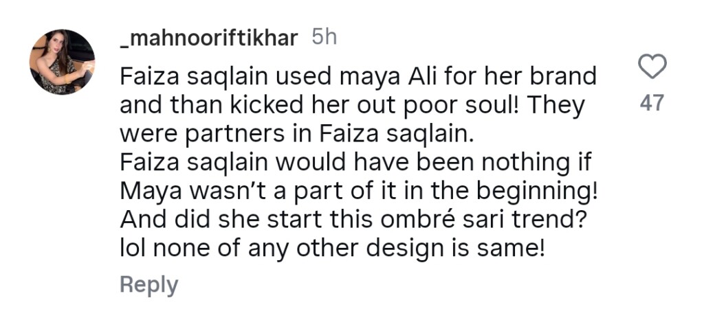Click the line "and than kicked her out poor soul! They"
Screen dimensions: 704x309
point(352,106)
